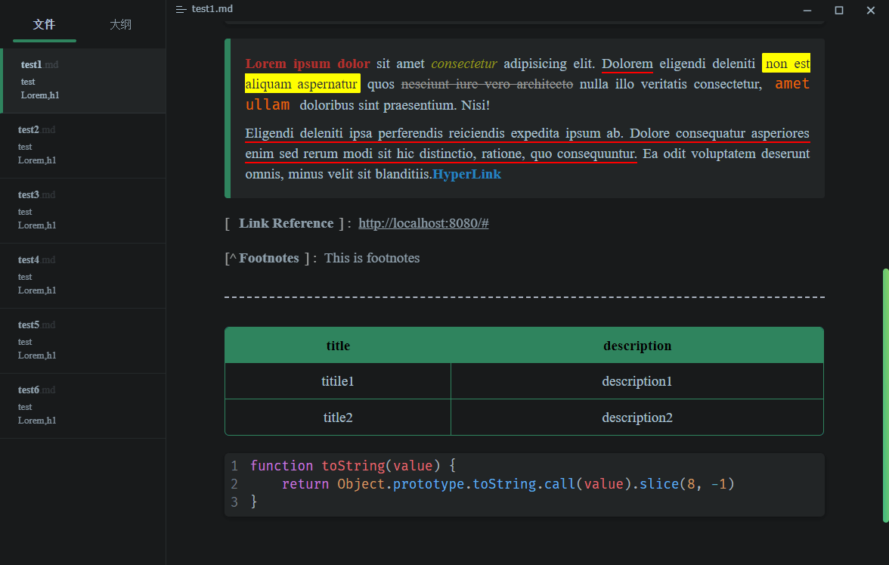
Task: Click the vertical scrollbar thumb
Action: pos(886,396)
